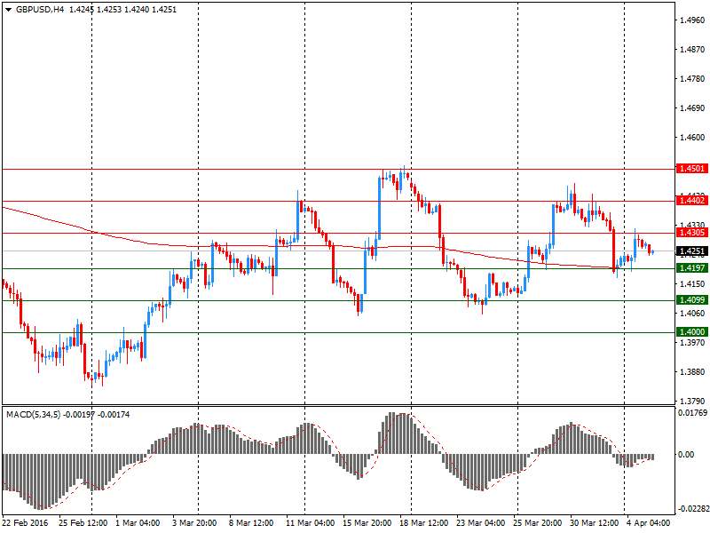Open the chart menu triangle beside GBPUSD,H4
The image size is (710, 533).
[8, 10]
